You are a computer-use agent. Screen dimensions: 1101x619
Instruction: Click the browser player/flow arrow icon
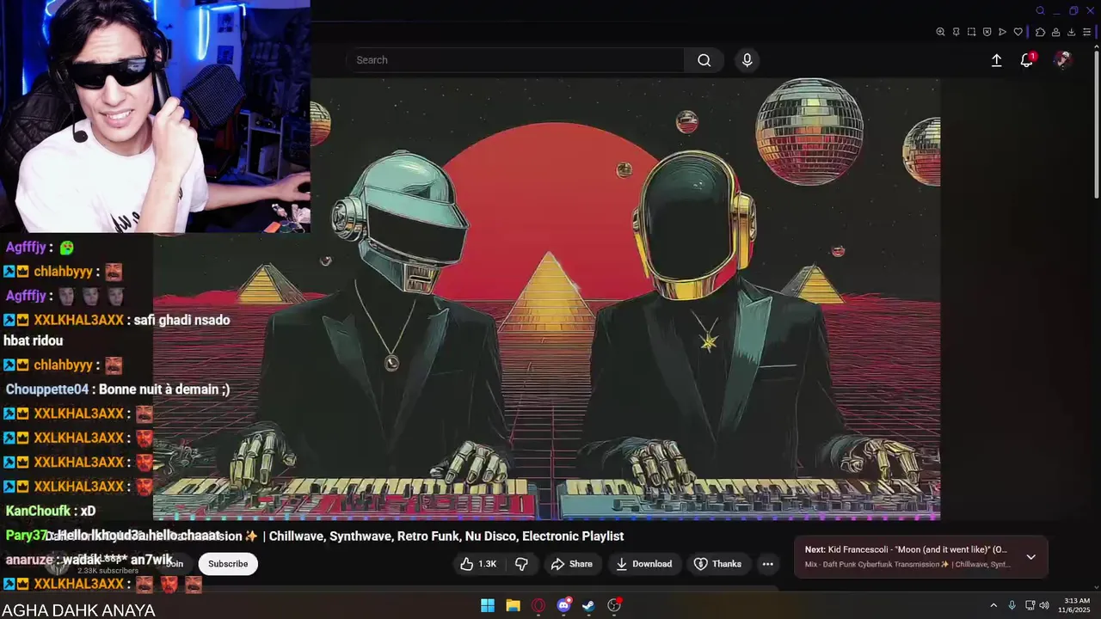(x=1002, y=32)
